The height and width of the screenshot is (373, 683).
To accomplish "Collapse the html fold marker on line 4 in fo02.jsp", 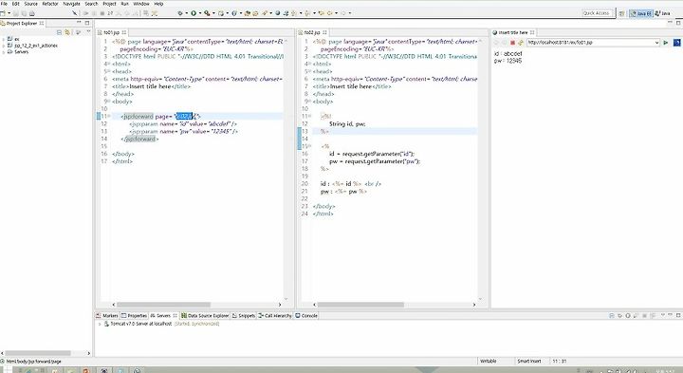I will coord(309,64).
